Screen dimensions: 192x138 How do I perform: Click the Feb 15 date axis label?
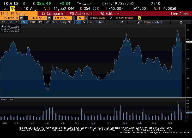coord(4,123)
